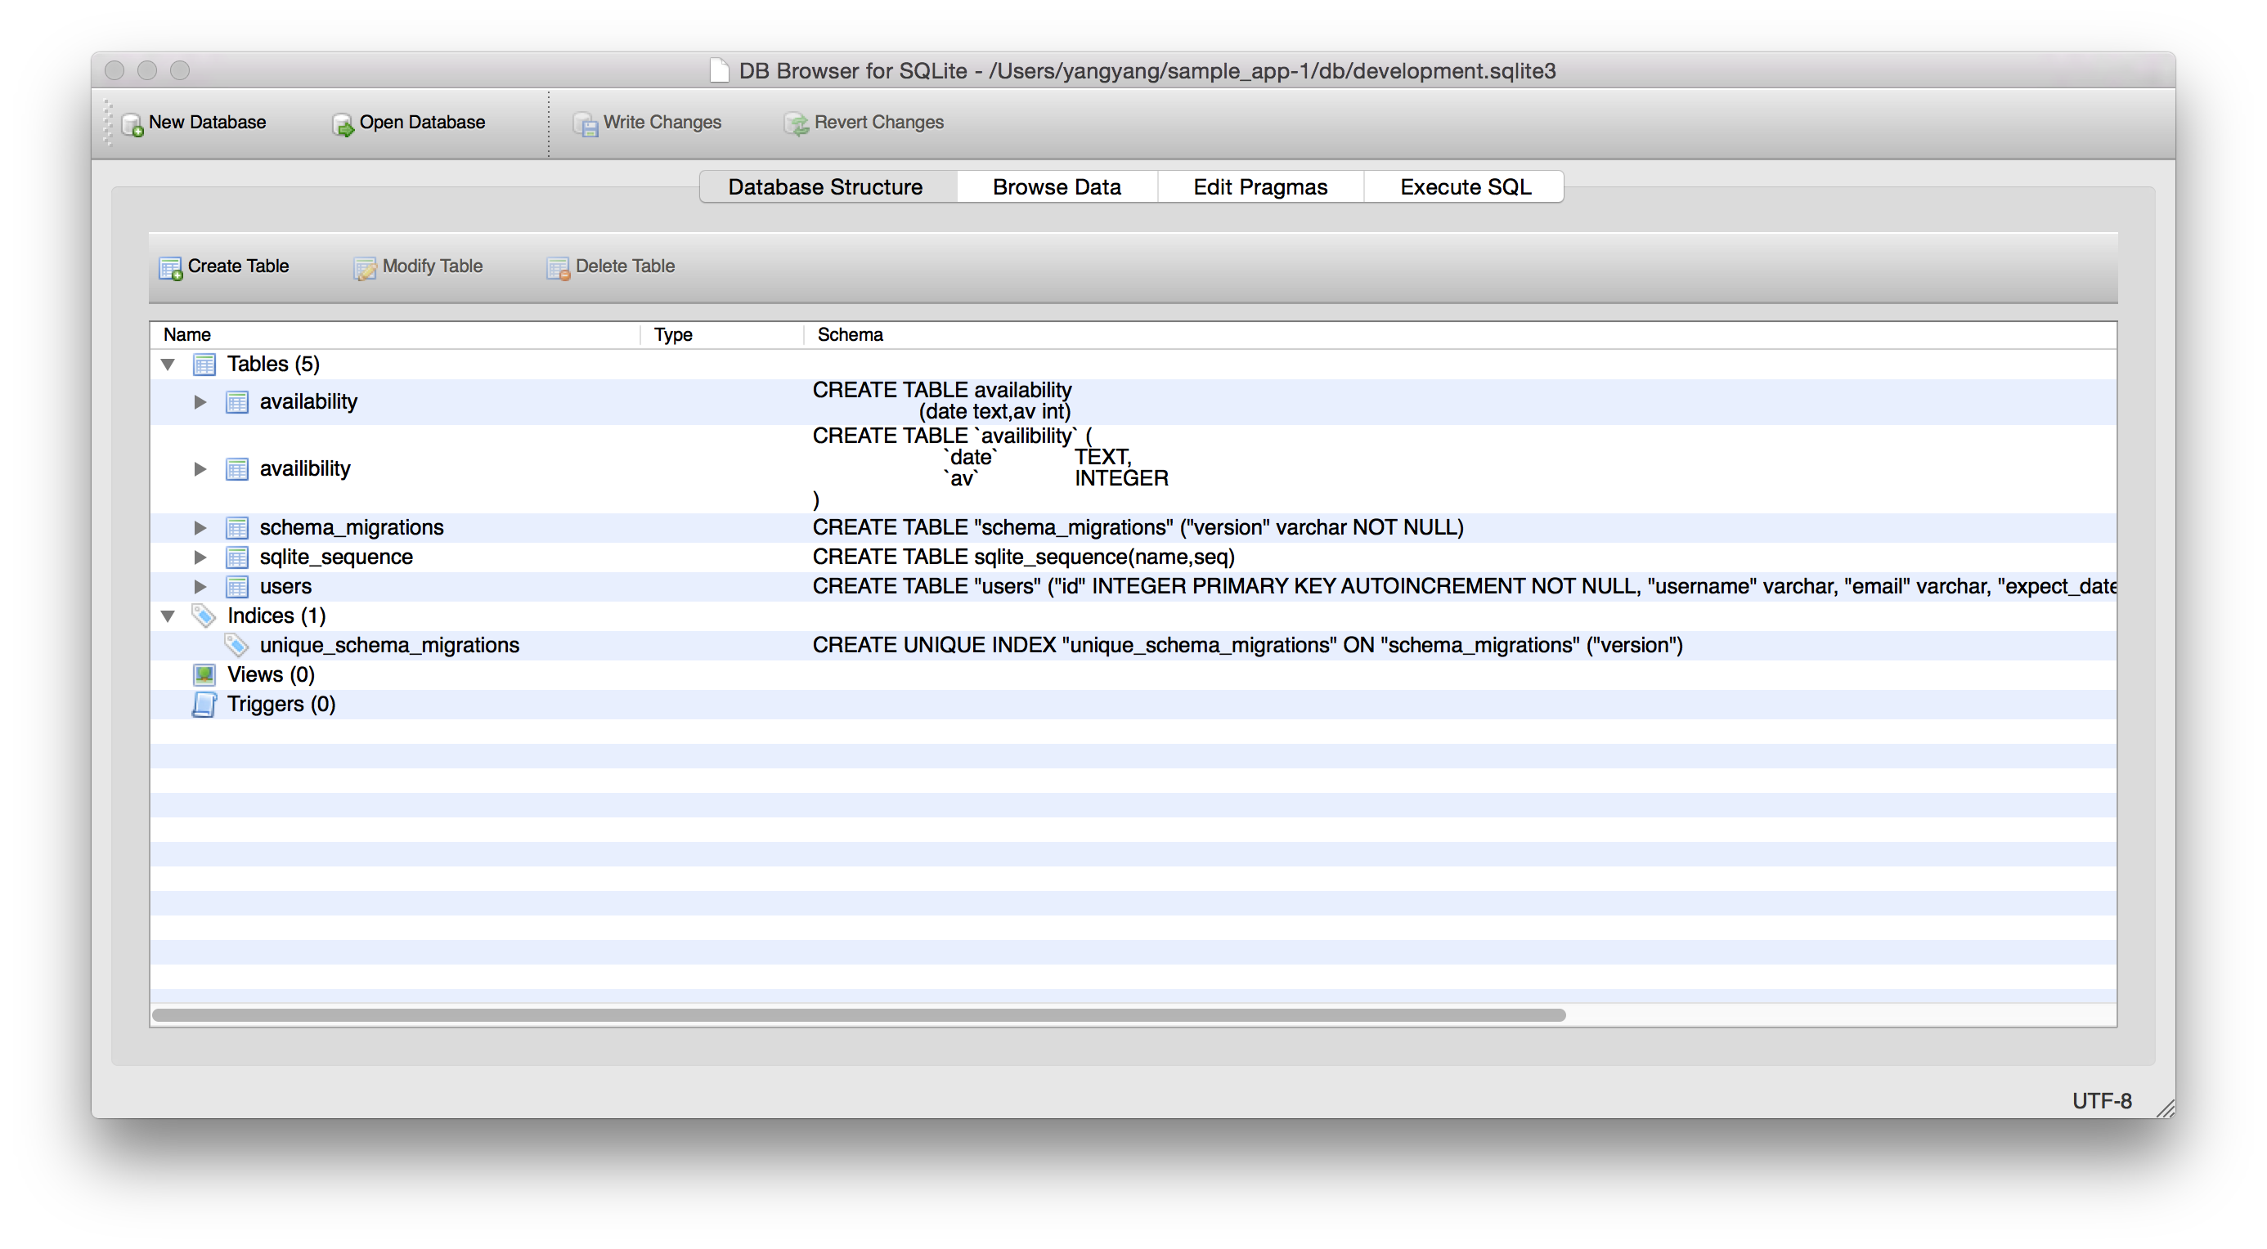Select the unique_schema_migrations index entry
Screen dimensions: 2267x1249
[x=389, y=646]
